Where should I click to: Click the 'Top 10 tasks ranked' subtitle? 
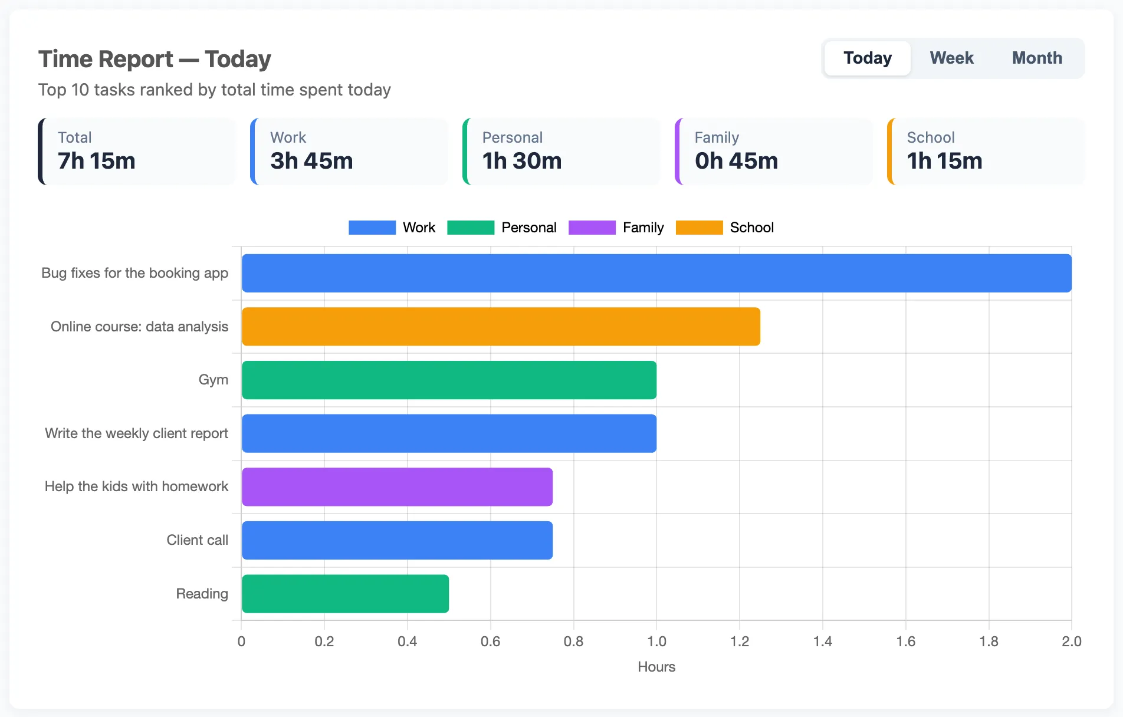(x=214, y=90)
